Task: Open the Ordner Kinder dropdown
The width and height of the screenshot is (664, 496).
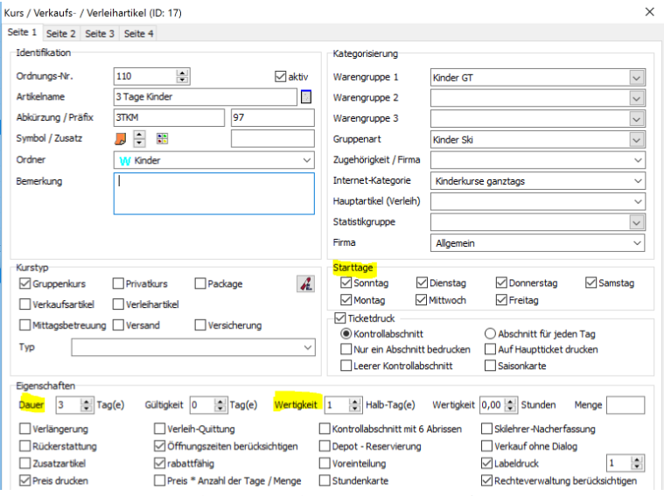Action: (306, 161)
